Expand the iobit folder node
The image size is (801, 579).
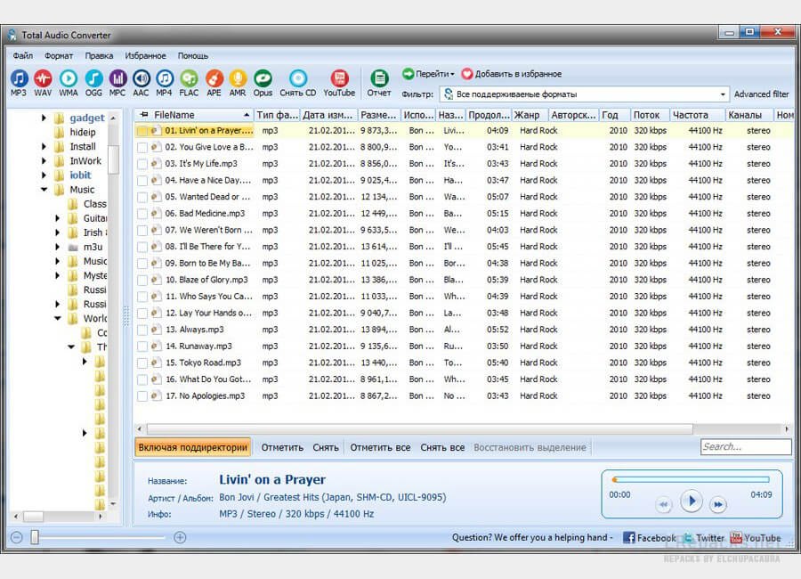(44, 175)
